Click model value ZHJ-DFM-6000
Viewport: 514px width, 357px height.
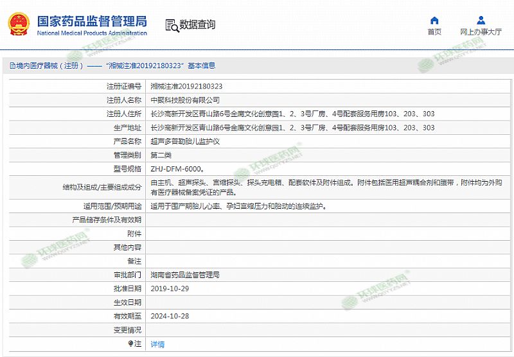pyautogui.click(x=177, y=169)
